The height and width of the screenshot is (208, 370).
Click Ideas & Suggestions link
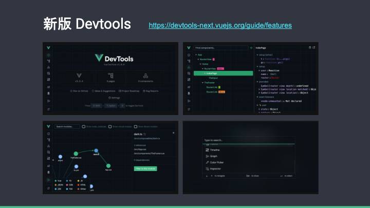[103, 91]
